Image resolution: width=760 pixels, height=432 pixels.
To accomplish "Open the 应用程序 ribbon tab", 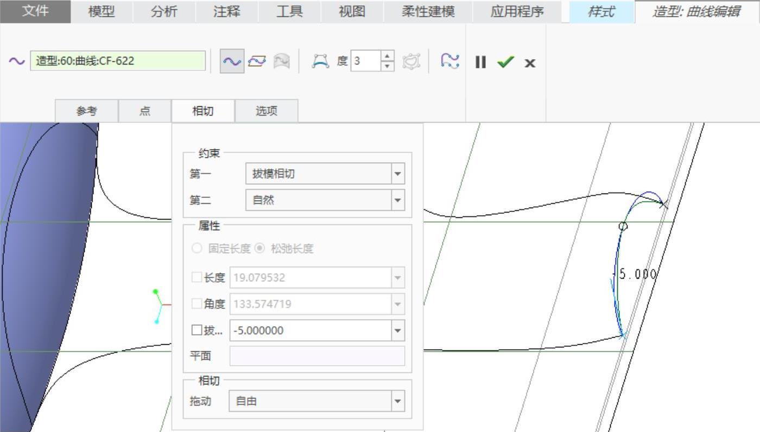I will coord(517,11).
